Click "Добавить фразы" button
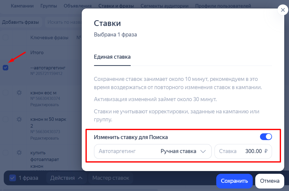This screenshot has width=289, height=191. [x=21, y=22]
